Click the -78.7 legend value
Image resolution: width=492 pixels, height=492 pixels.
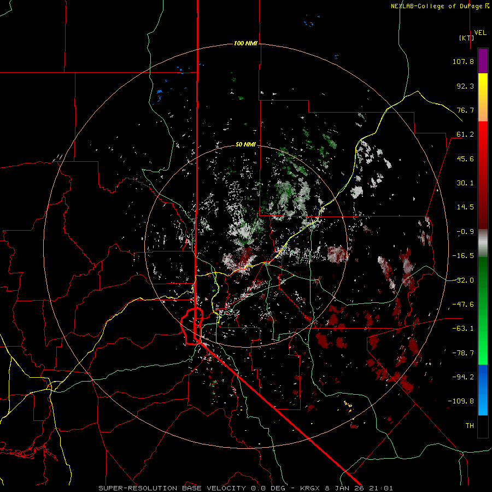[463, 353]
